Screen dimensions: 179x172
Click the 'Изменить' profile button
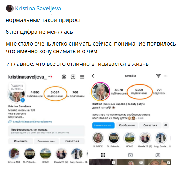coord(20,141)
